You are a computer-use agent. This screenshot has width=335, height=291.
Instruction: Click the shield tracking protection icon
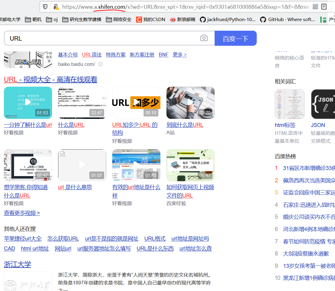tap(45, 7)
